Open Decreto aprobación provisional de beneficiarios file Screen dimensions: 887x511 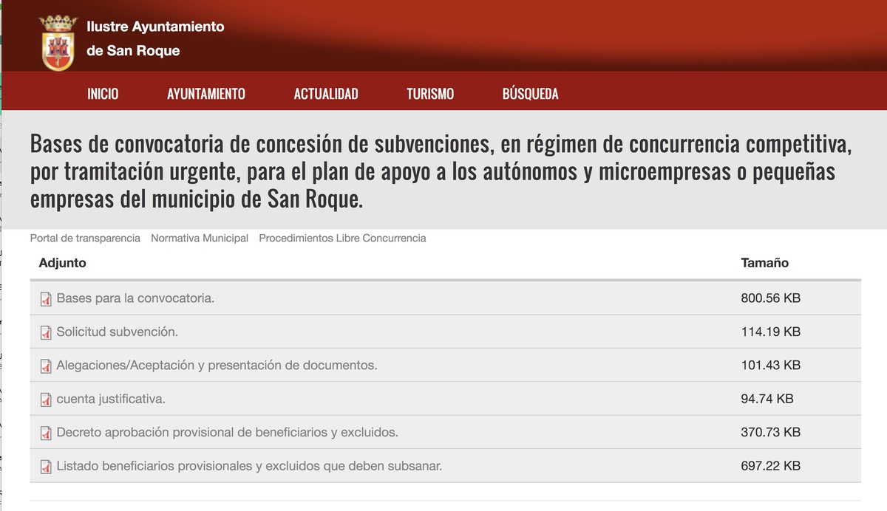(x=228, y=433)
